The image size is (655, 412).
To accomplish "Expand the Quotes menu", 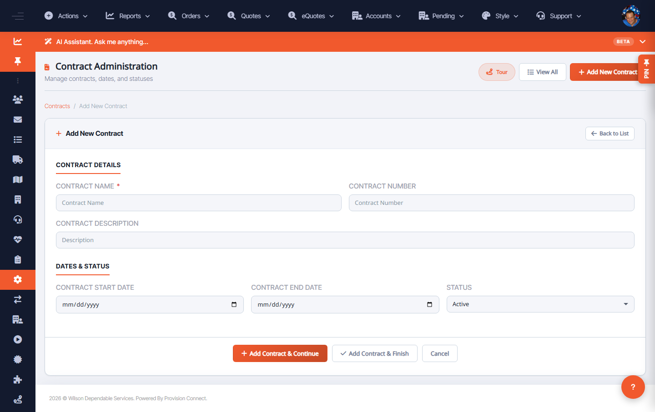I will tap(249, 16).
